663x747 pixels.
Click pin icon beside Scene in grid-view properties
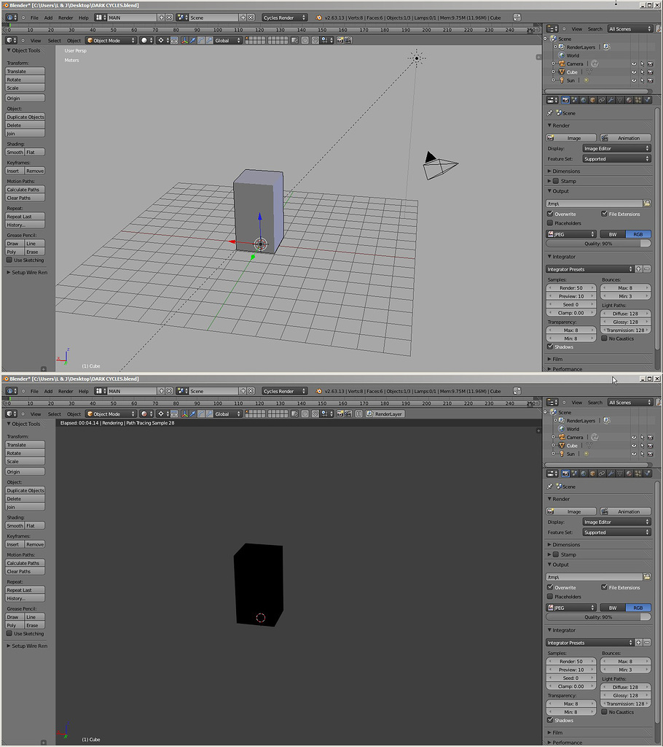click(x=550, y=113)
